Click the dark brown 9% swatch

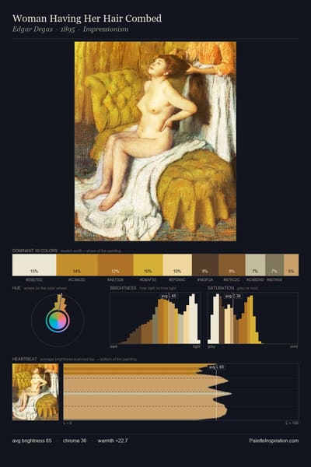pos(205,265)
